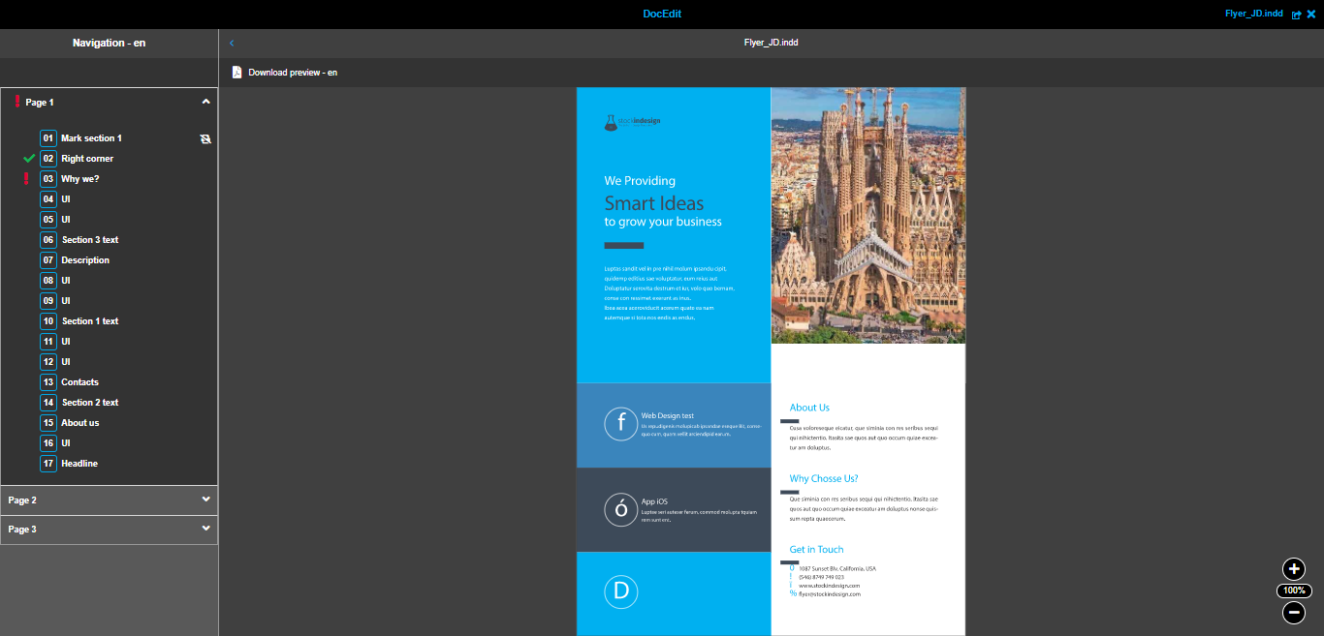Image resolution: width=1324 pixels, height=636 pixels.
Task: Click to grow your business text
Action: coord(663,222)
